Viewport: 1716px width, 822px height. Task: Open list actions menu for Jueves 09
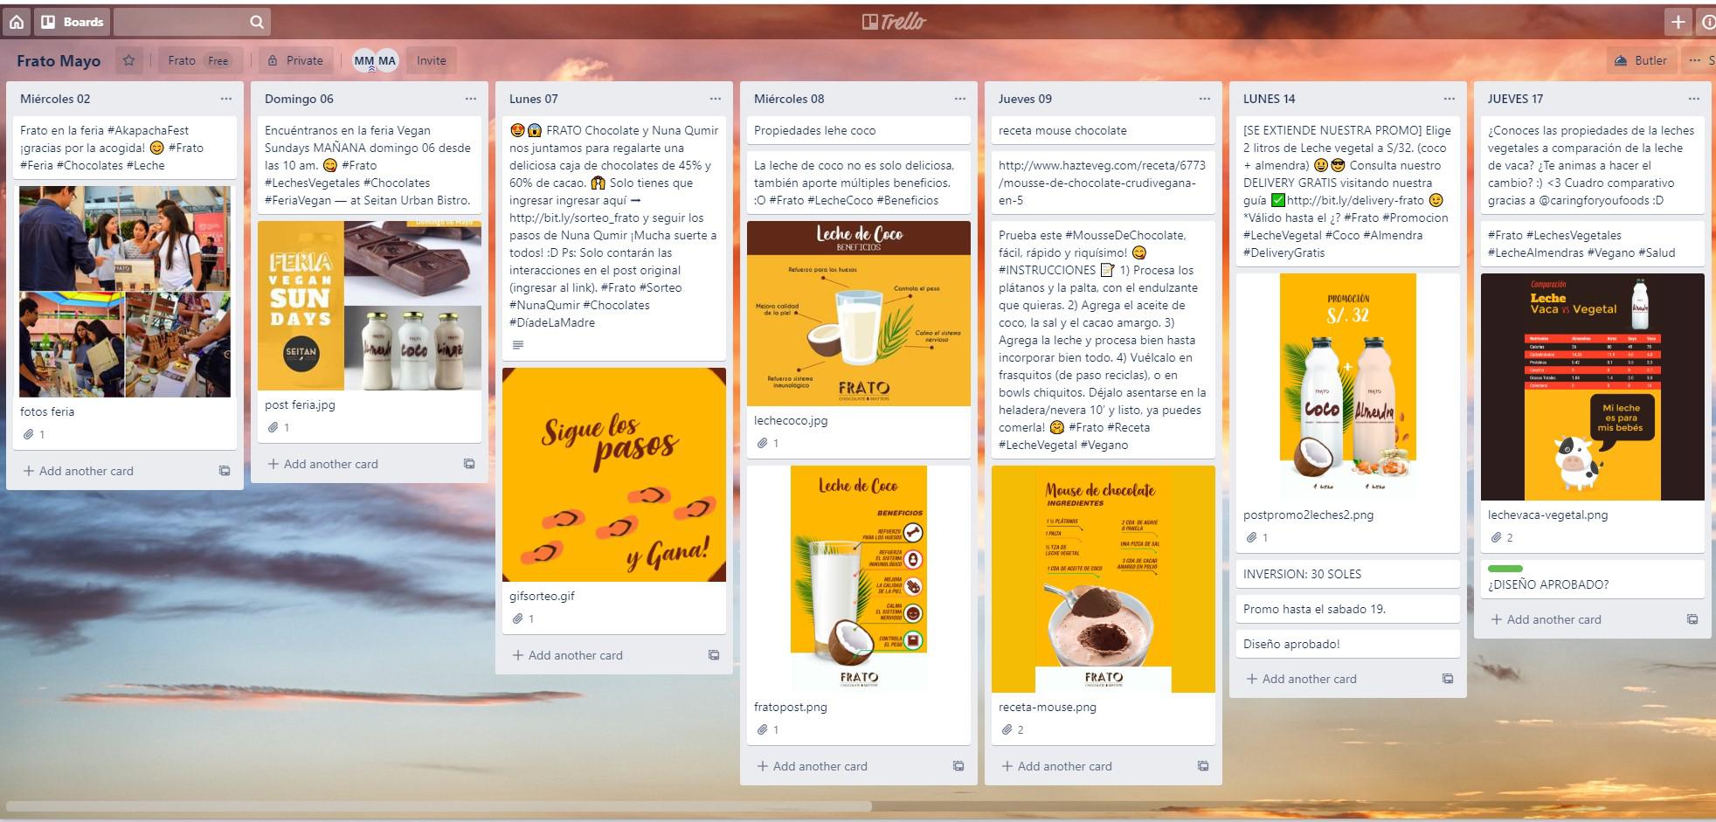[1205, 99]
